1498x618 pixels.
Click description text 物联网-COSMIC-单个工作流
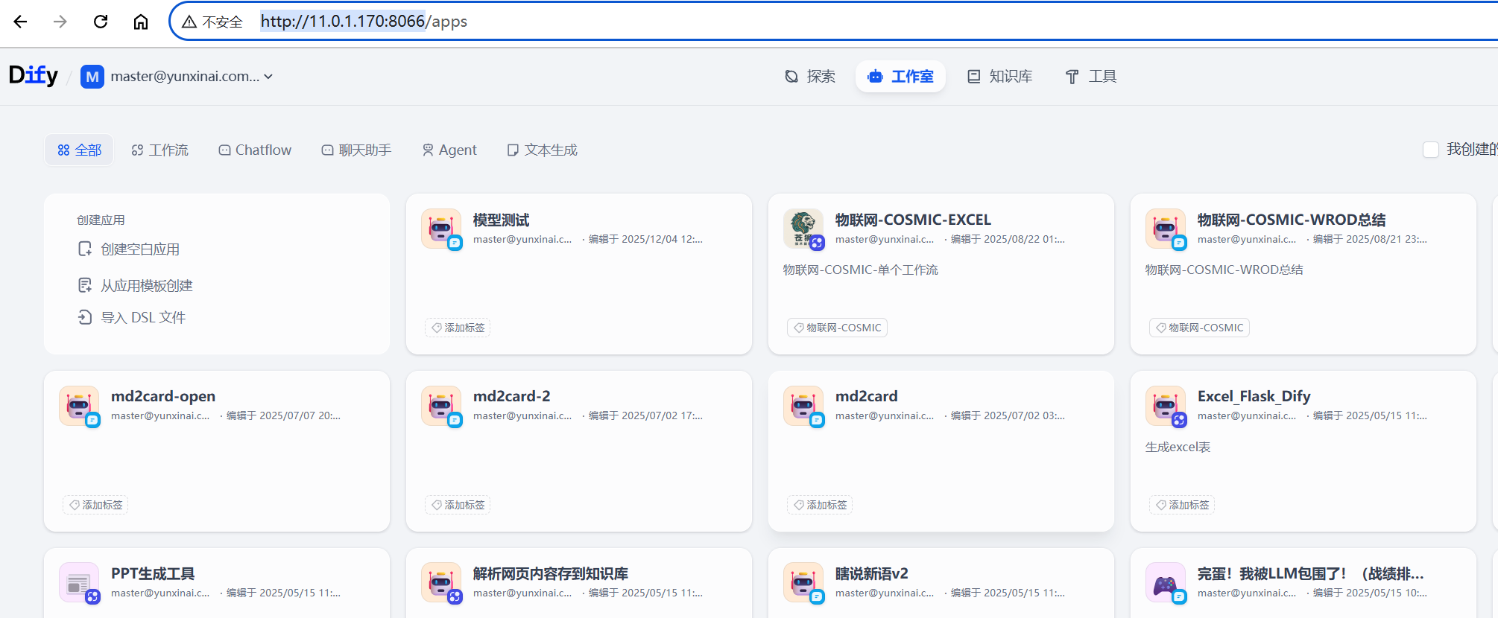tap(860, 270)
